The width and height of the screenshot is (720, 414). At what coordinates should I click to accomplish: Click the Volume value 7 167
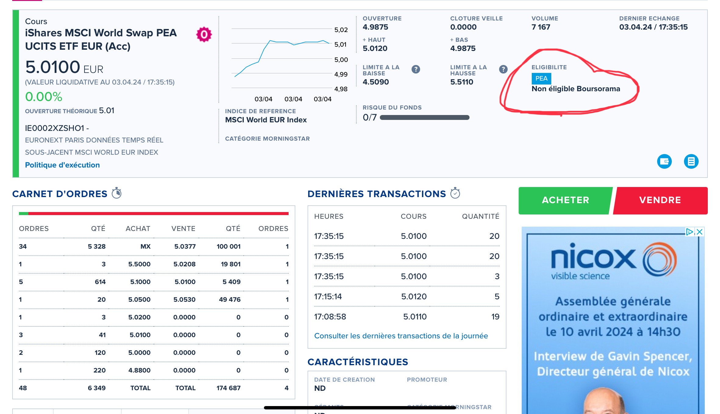(541, 27)
